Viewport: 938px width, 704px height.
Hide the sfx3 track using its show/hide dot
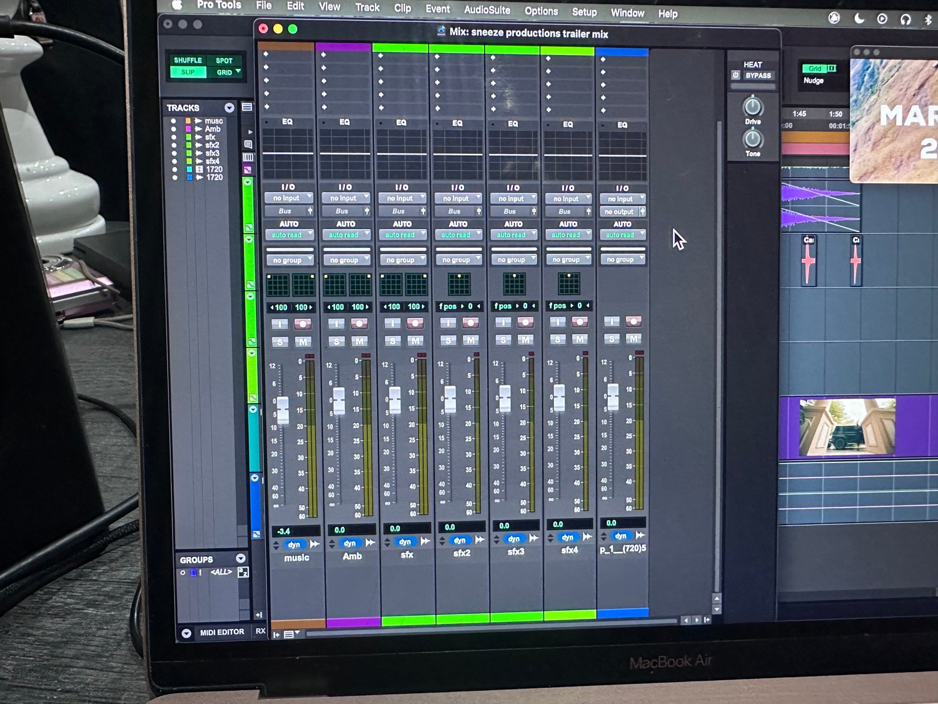pyautogui.click(x=174, y=153)
